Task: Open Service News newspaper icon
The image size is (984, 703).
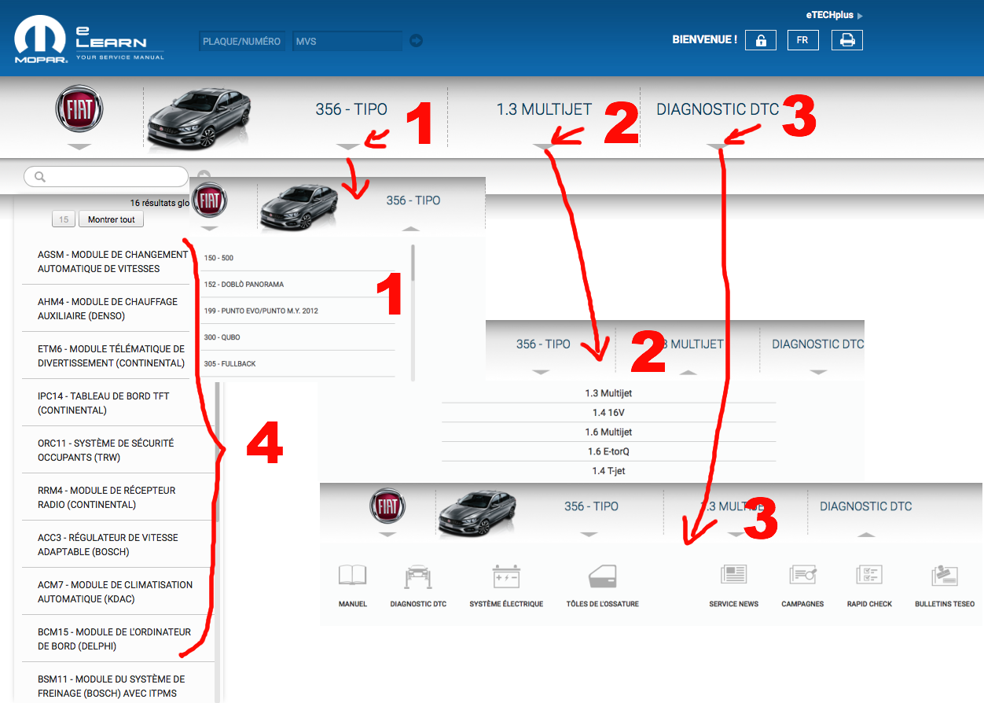Action: (733, 576)
